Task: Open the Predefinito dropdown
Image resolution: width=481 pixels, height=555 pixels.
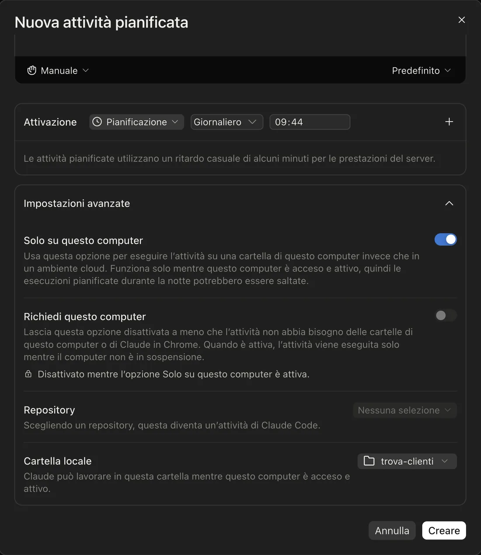Action: coord(421,71)
